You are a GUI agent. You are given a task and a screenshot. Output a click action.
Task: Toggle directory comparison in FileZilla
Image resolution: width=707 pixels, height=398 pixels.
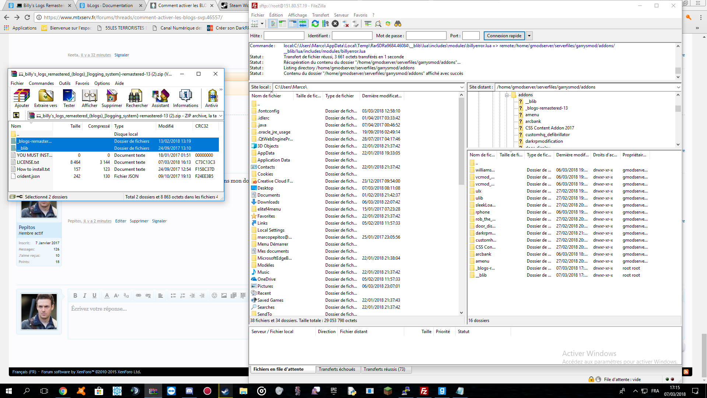(378, 24)
